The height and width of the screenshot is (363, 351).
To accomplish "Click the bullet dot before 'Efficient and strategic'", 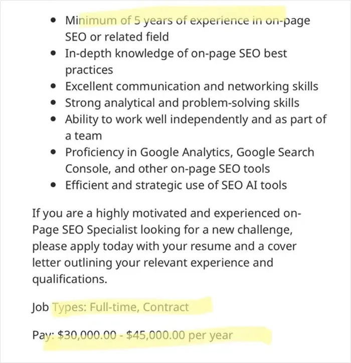I will 53,185.
